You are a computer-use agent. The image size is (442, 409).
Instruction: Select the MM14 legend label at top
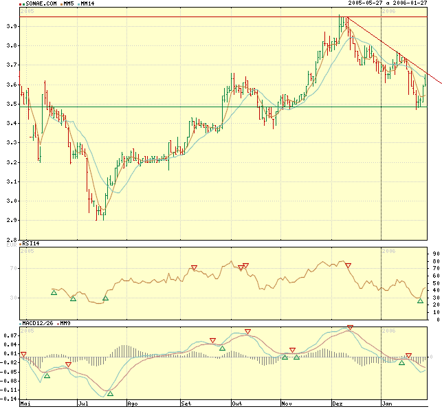tap(87, 3)
